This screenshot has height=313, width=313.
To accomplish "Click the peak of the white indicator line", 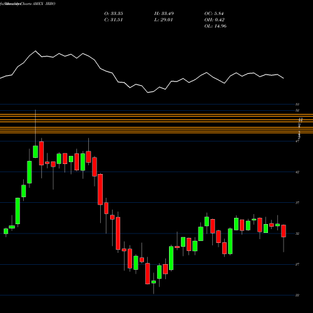I will pos(35,51).
